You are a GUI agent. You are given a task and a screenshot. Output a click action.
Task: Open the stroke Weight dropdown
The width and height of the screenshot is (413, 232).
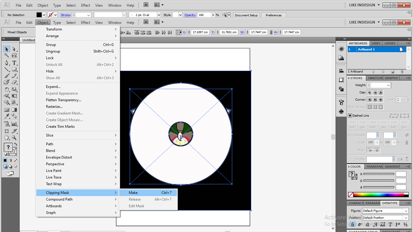389,85
